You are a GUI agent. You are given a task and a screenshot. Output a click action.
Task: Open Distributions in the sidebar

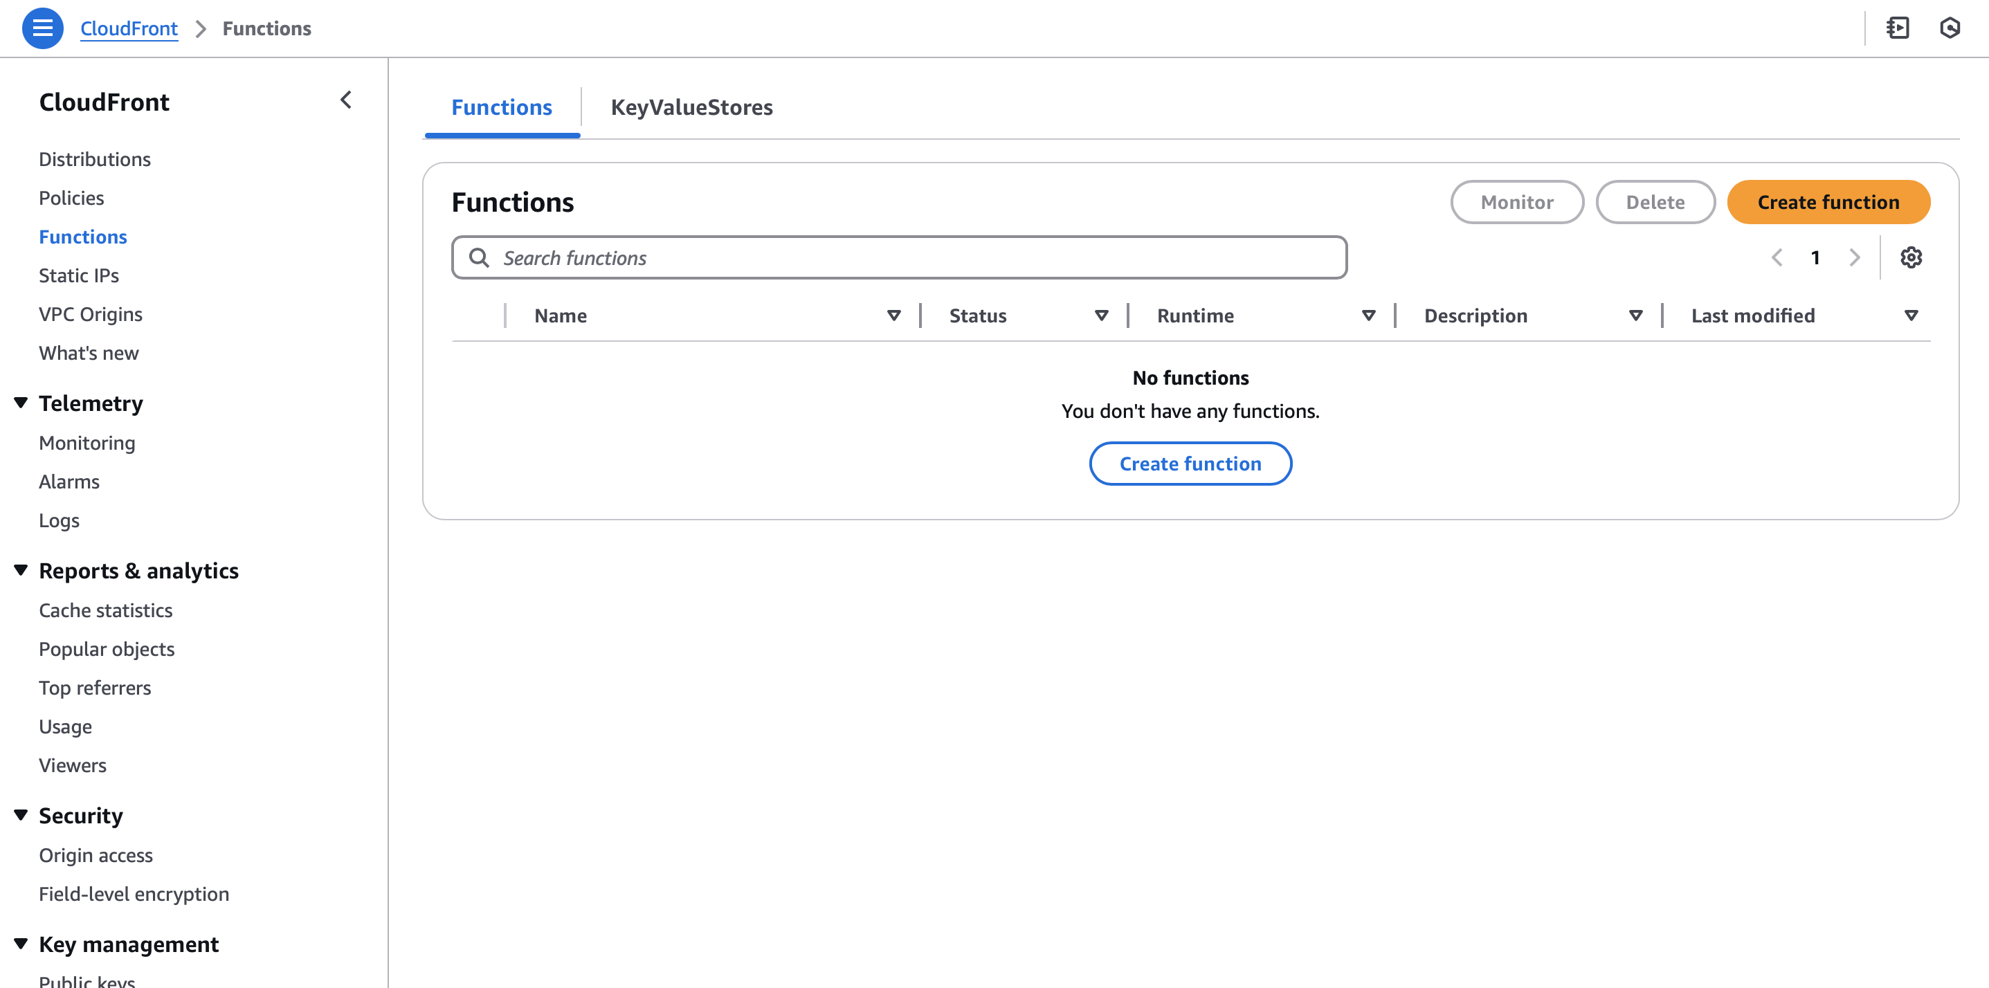pos(95,159)
